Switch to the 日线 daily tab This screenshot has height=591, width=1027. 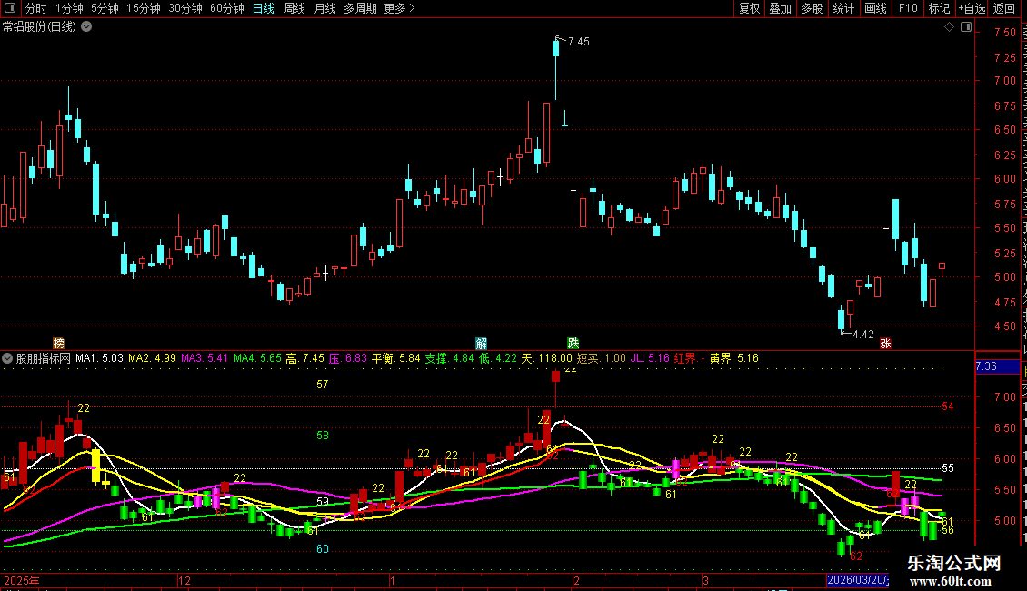(264, 8)
